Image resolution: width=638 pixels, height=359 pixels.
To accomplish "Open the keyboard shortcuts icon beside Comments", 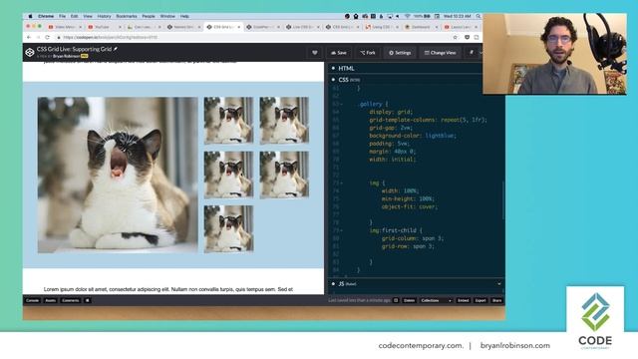I will 87,300.
